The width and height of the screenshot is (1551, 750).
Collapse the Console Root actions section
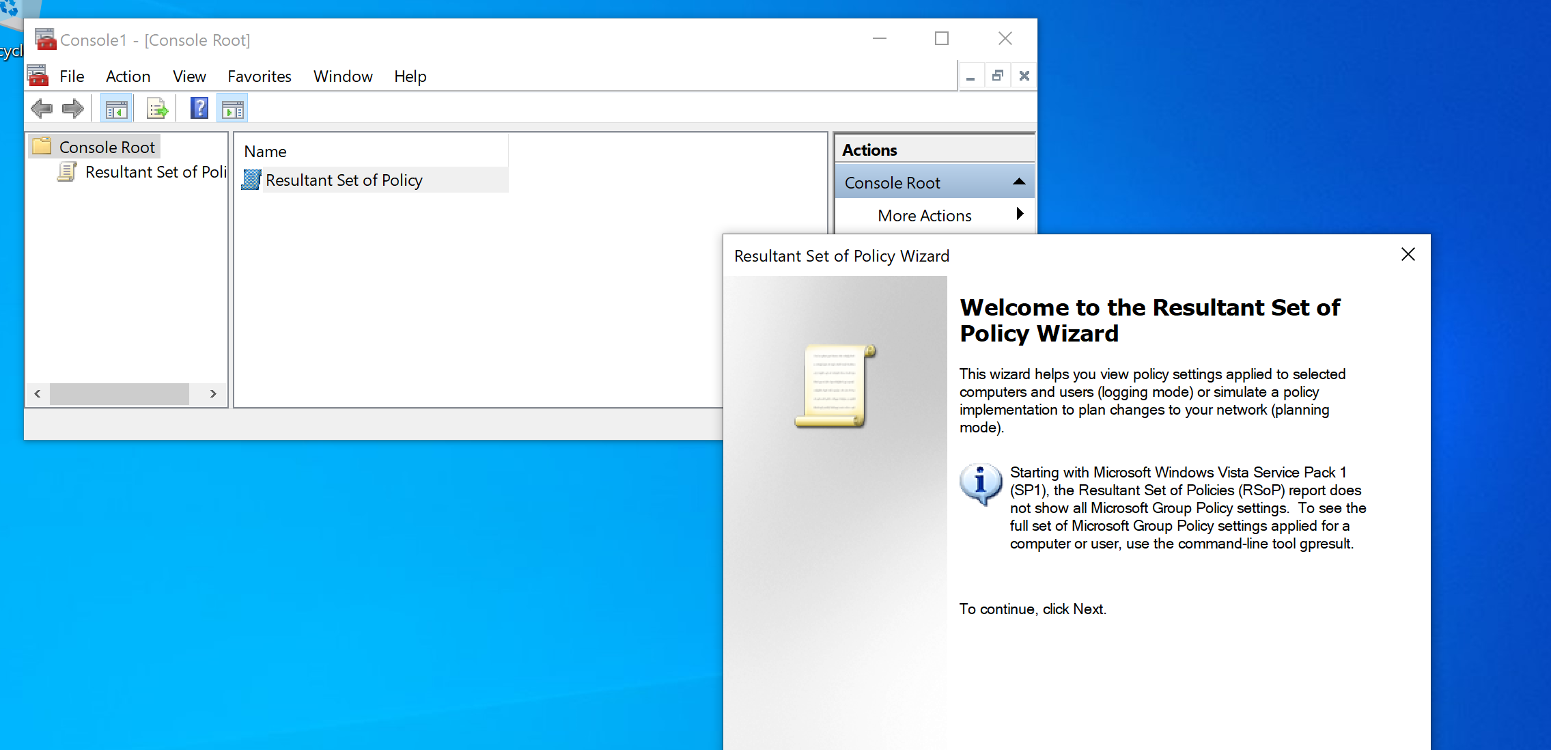tap(1019, 182)
